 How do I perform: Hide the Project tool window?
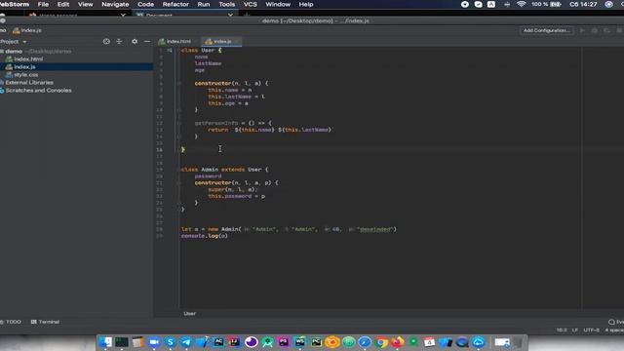[147, 41]
